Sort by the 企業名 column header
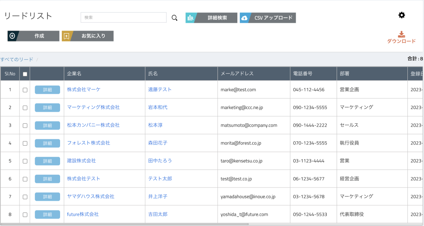424x226 pixels. click(75, 74)
